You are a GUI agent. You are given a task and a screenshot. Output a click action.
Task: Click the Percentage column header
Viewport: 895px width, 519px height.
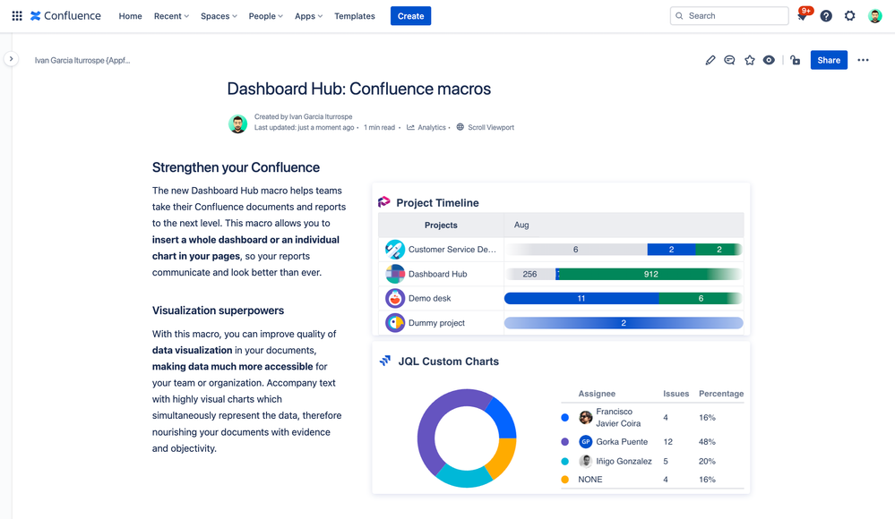point(721,394)
